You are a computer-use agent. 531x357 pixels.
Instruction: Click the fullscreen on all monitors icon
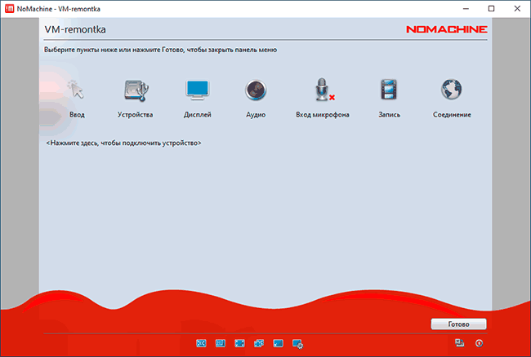259,343
